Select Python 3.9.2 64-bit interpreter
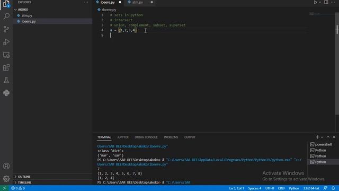 click(x=311, y=188)
